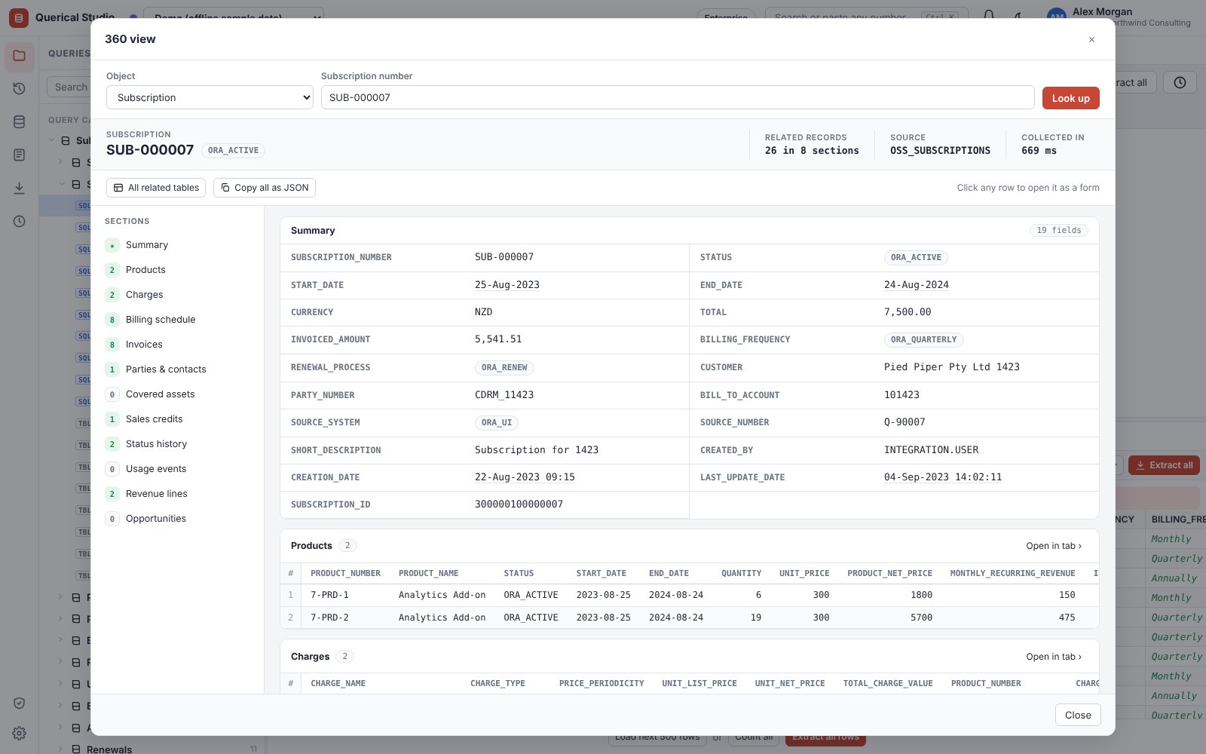Select the Products section in sidebar
The height and width of the screenshot is (754, 1206).
click(x=178, y=270)
